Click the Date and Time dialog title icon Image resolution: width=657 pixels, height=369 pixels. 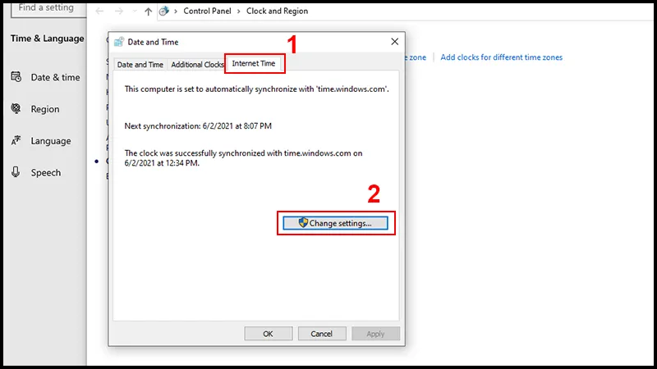coord(119,42)
